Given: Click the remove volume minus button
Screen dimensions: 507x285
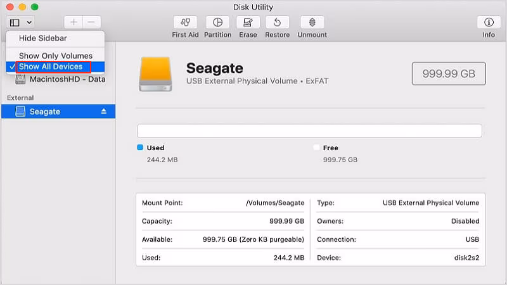Looking at the screenshot, I should tap(91, 22).
